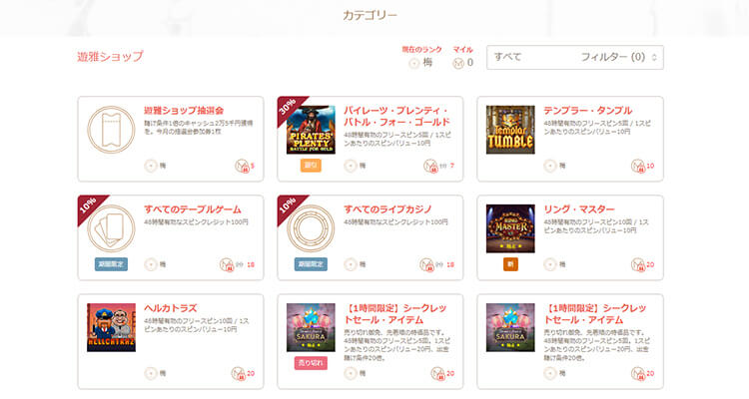Open the すべてのライブカジノ title
This screenshot has height=399, width=749.
387,209
